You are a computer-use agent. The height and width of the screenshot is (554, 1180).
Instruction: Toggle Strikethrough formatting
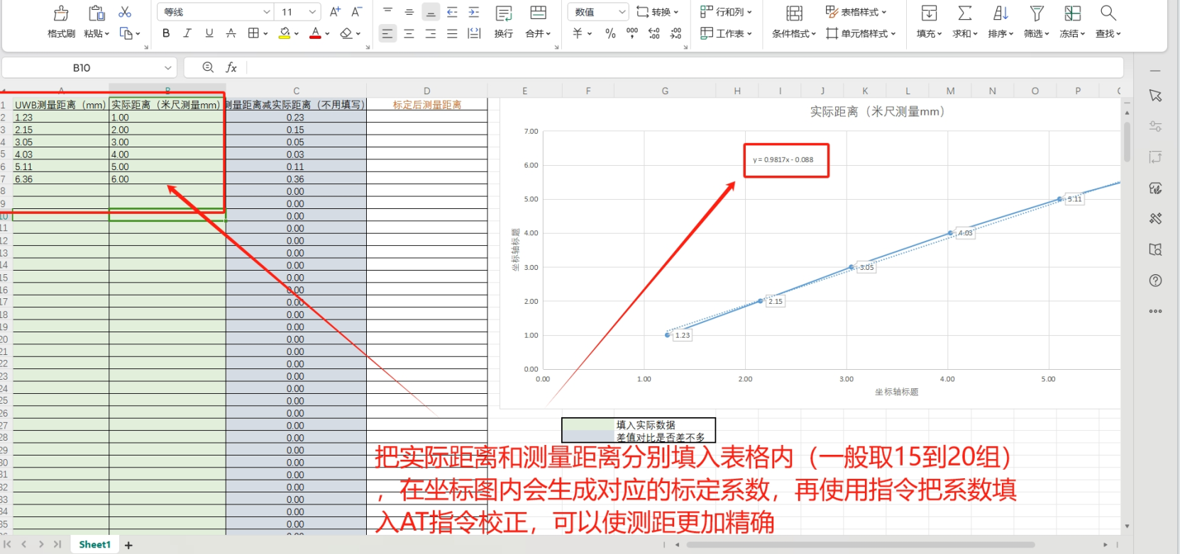[x=231, y=33]
